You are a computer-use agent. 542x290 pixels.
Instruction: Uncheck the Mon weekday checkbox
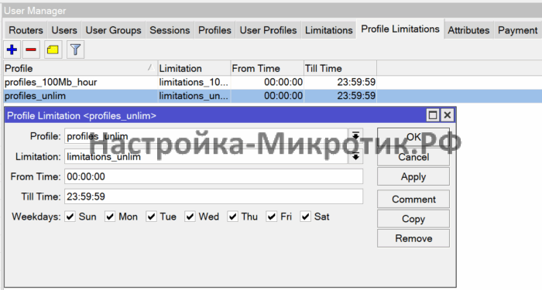pyautogui.click(x=110, y=217)
